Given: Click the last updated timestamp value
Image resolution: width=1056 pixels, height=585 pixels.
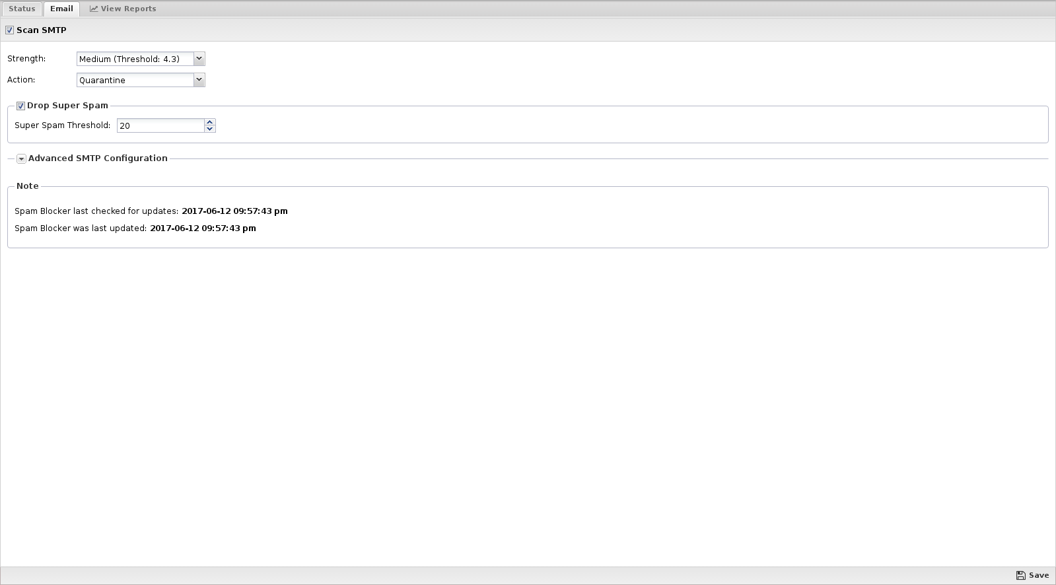Looking at the screenshot, I should (203, 228).
